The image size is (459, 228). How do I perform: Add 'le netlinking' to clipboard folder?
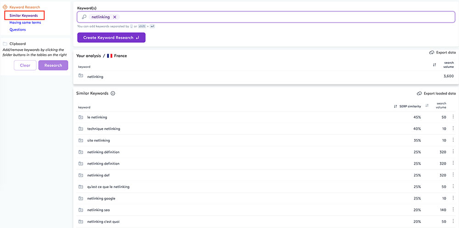(x=81, y=117)
